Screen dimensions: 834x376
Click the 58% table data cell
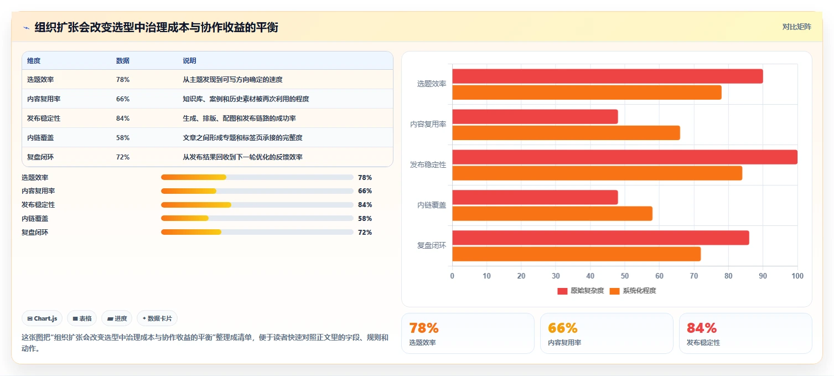[123, 138]
